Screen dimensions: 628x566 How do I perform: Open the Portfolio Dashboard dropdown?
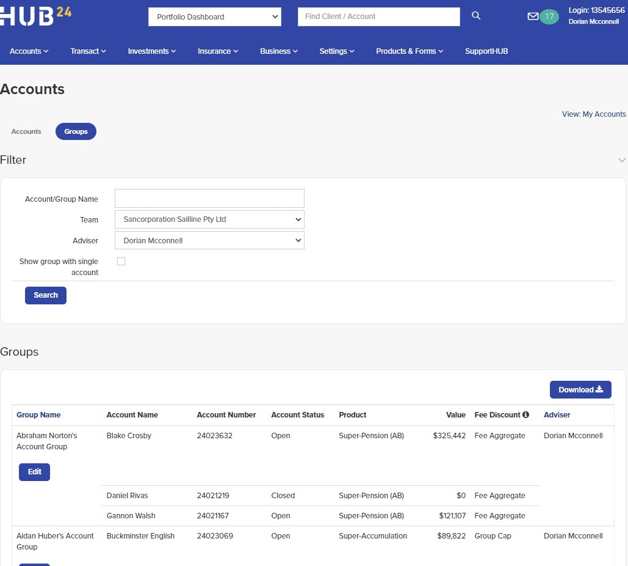(214, 17)
